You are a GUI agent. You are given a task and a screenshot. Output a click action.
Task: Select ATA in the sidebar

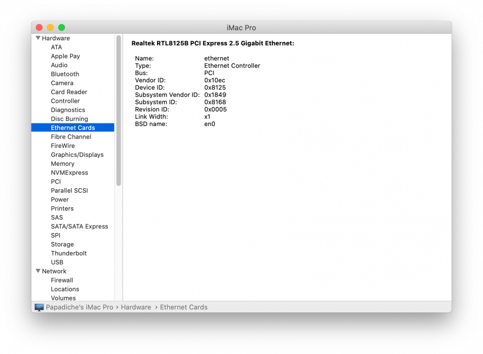pos(57,47)
